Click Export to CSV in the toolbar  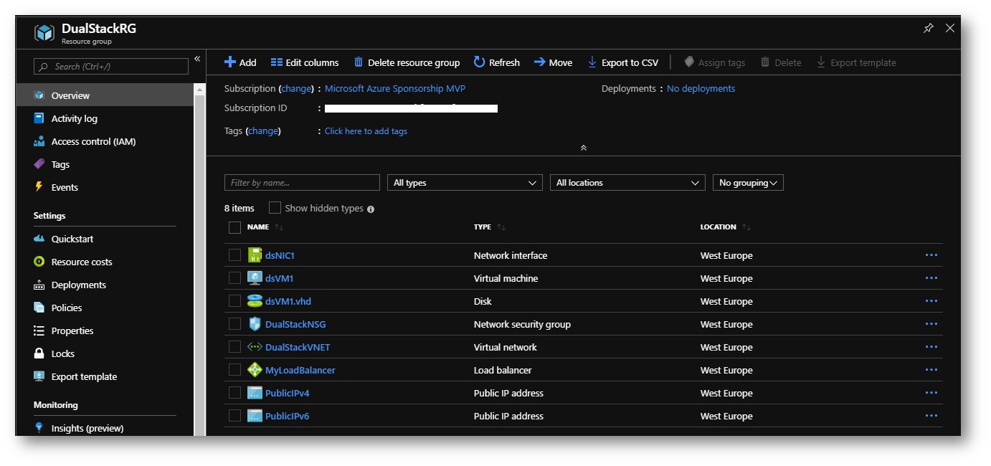click(622, 62)
